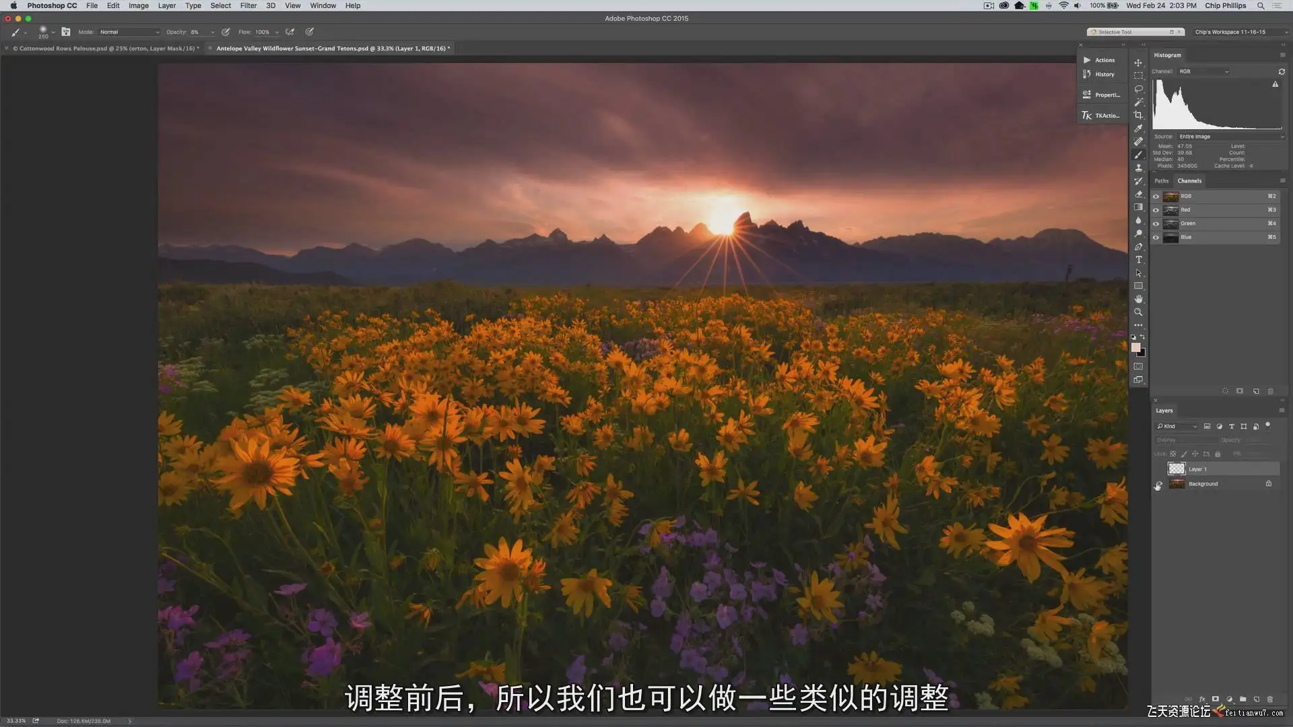Select the Eyedropper tool

pyautogui.click(x=1138, y=128)
